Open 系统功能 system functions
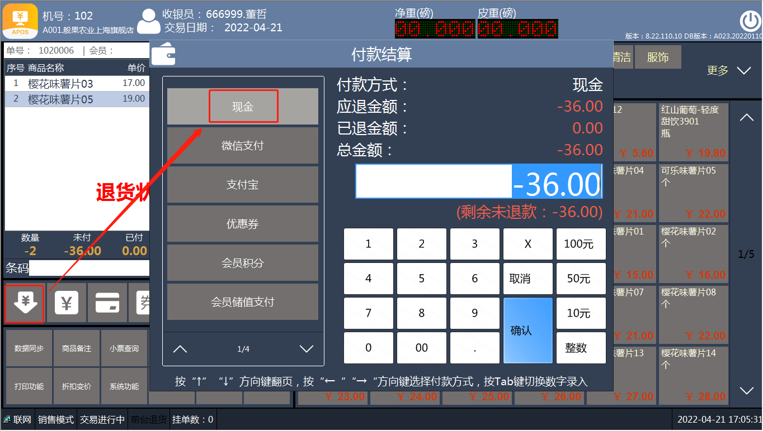Viewport: 763px width, 431px height. click(124, 386)
